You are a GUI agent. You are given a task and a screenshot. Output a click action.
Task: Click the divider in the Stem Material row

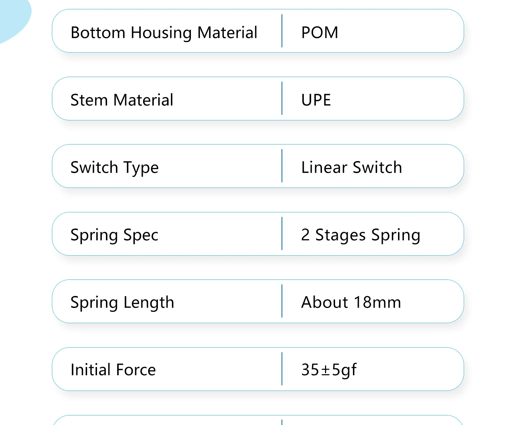tap(282, 98)
